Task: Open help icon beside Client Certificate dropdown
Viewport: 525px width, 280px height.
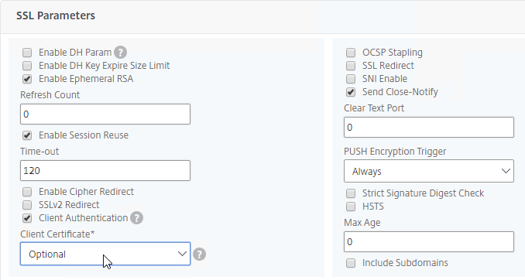Action: [x=199, y=254]
